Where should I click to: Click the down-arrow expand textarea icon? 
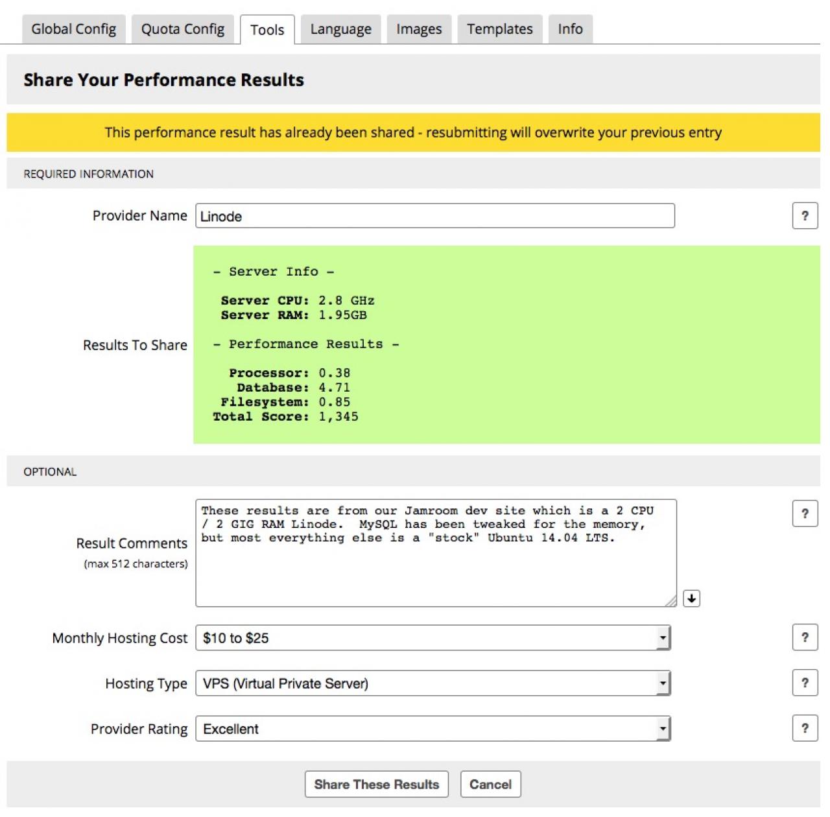(691, 598)
